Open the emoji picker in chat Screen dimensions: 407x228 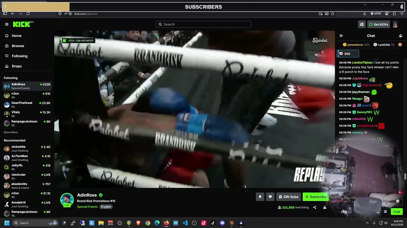[397, 201]
